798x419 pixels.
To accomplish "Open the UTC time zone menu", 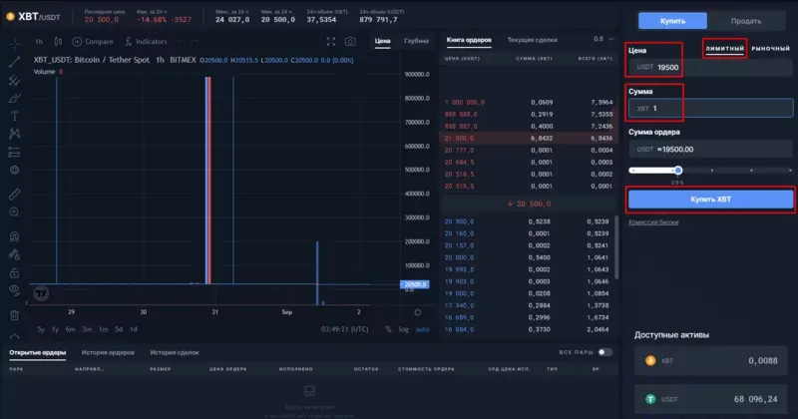I will coord(344,329).
